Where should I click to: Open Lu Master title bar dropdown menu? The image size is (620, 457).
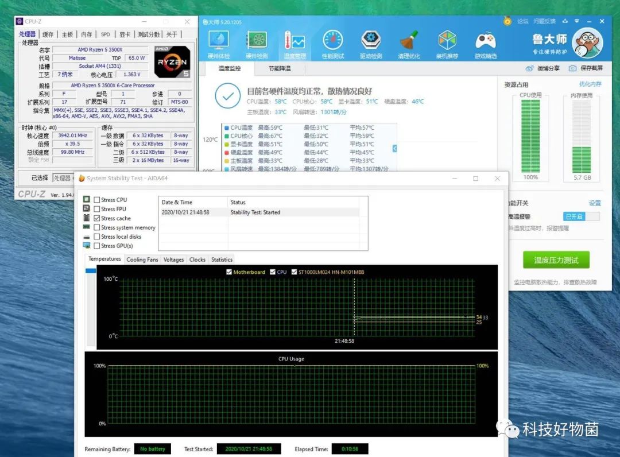click(577, 21)
